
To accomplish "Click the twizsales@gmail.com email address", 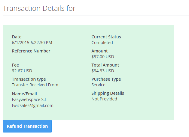I will (x=32, y=106).
